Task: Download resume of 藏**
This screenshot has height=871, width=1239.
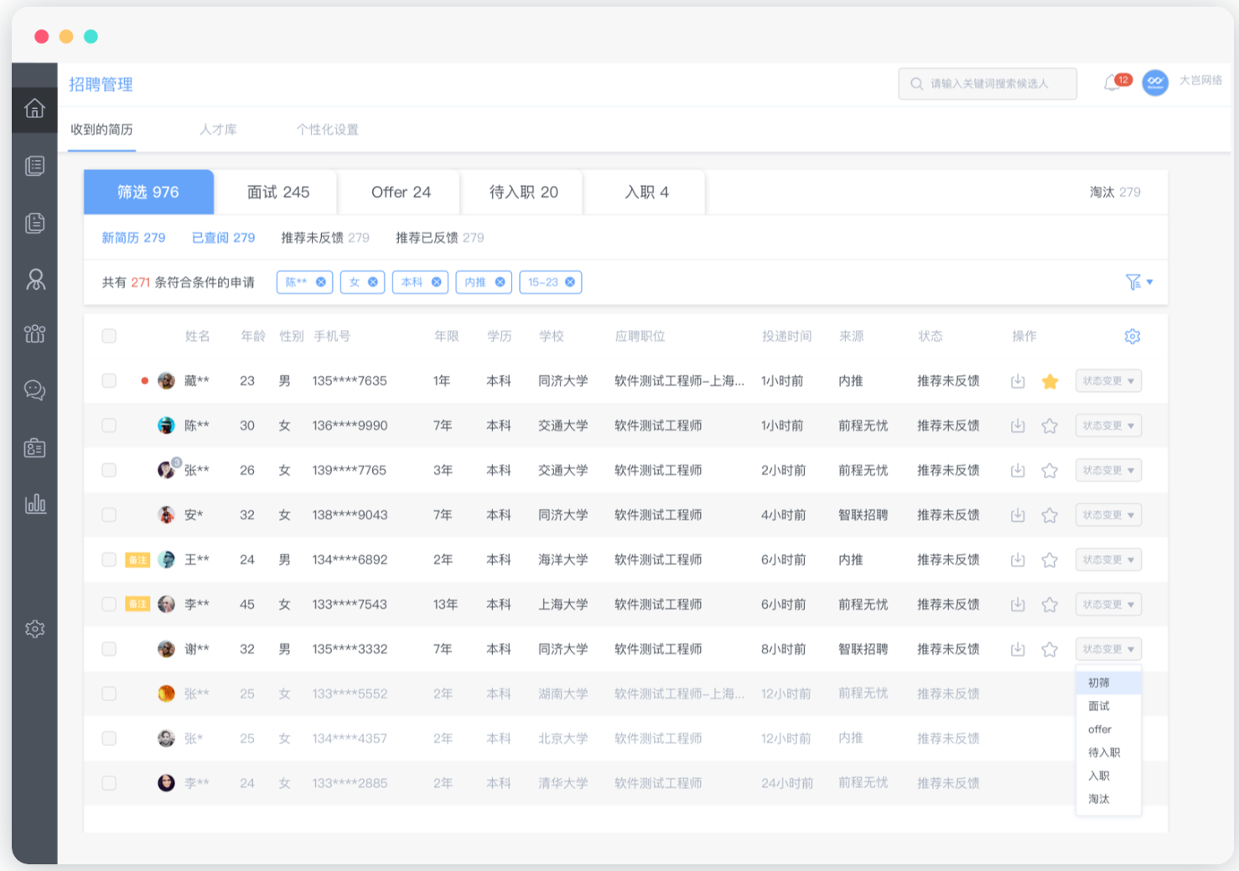Action: click(1018, 381)
